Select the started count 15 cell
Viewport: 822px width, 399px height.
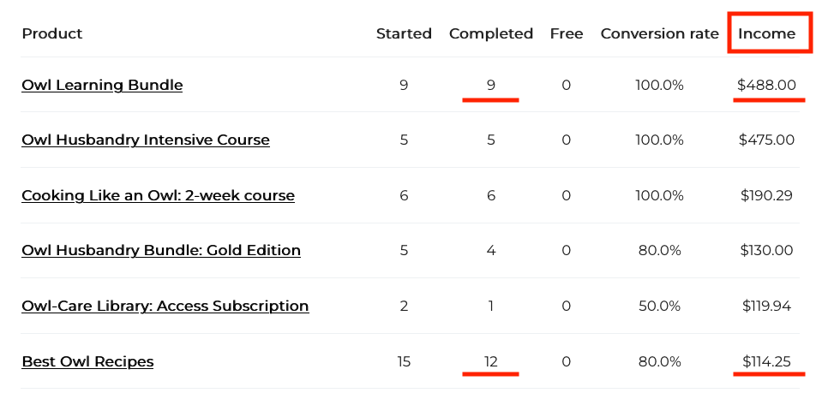[404, 362]
